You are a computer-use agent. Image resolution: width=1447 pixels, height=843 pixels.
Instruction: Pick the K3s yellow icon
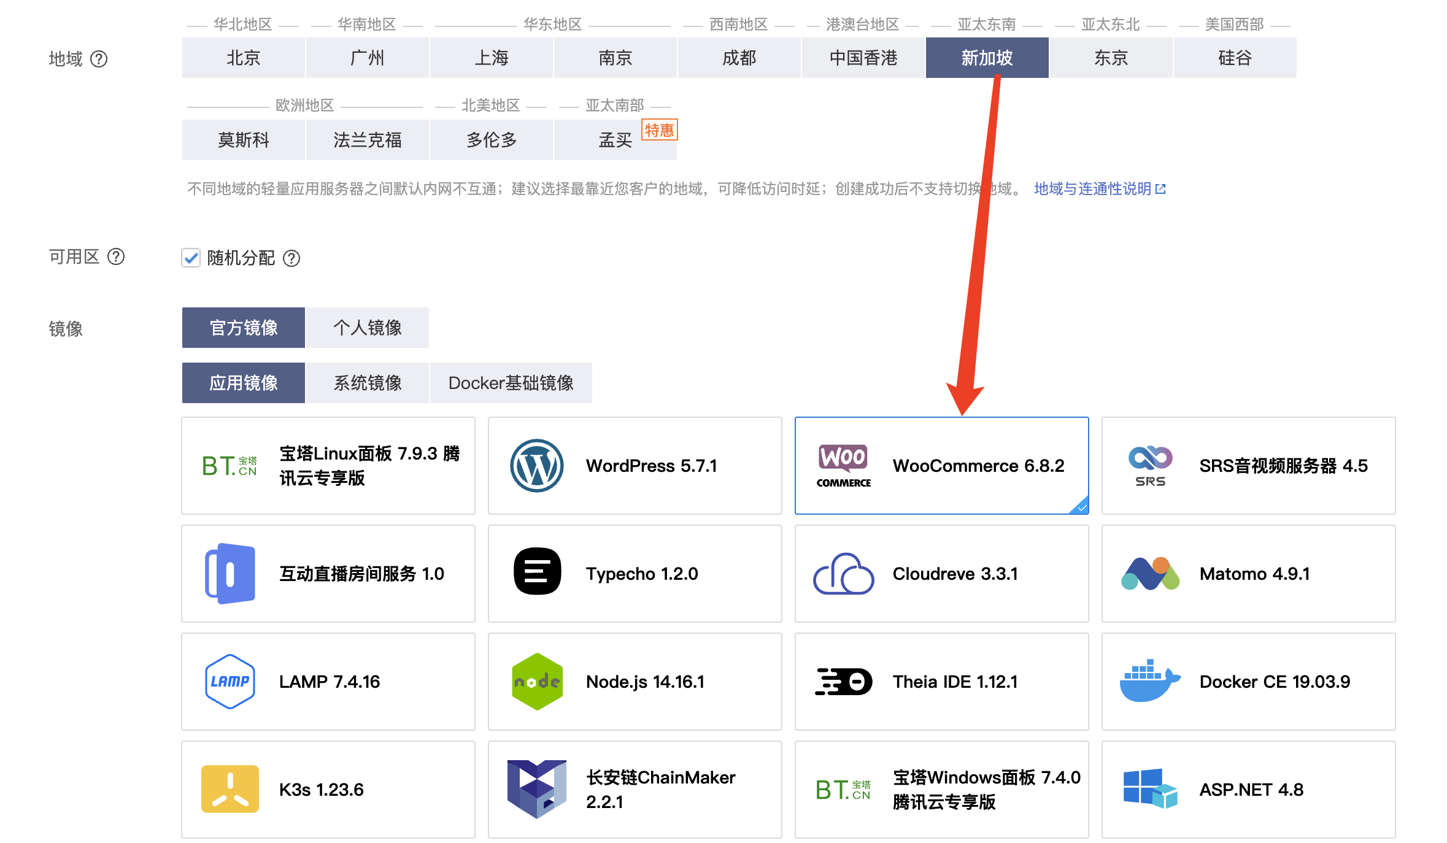[230, 789]
